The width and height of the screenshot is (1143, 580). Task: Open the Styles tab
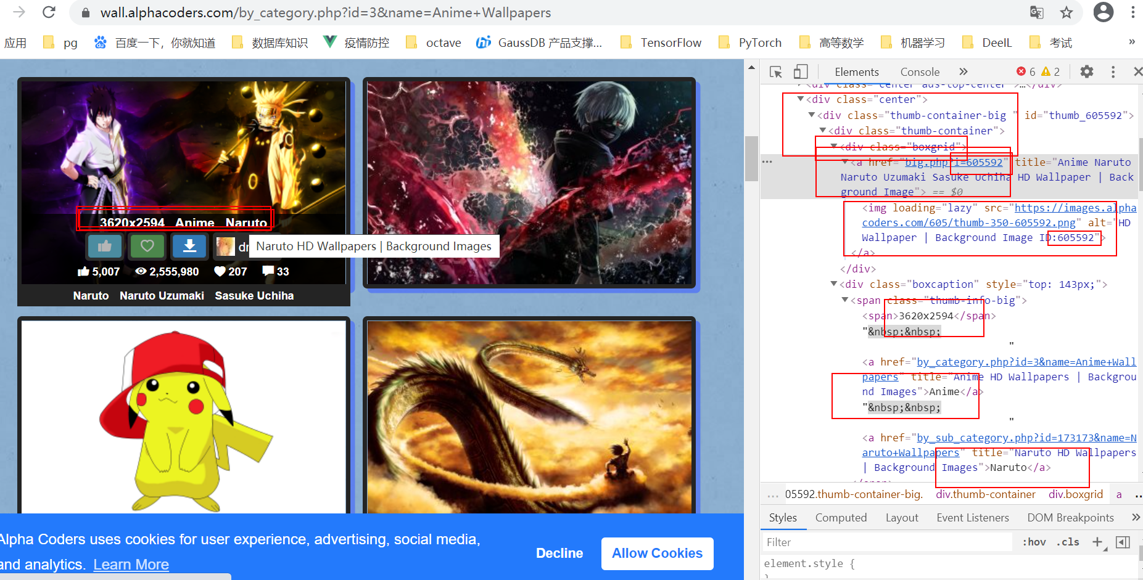click(x=783, y=518)
